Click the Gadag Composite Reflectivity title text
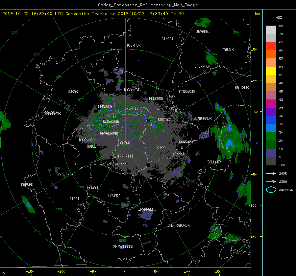 pos(148,5)
